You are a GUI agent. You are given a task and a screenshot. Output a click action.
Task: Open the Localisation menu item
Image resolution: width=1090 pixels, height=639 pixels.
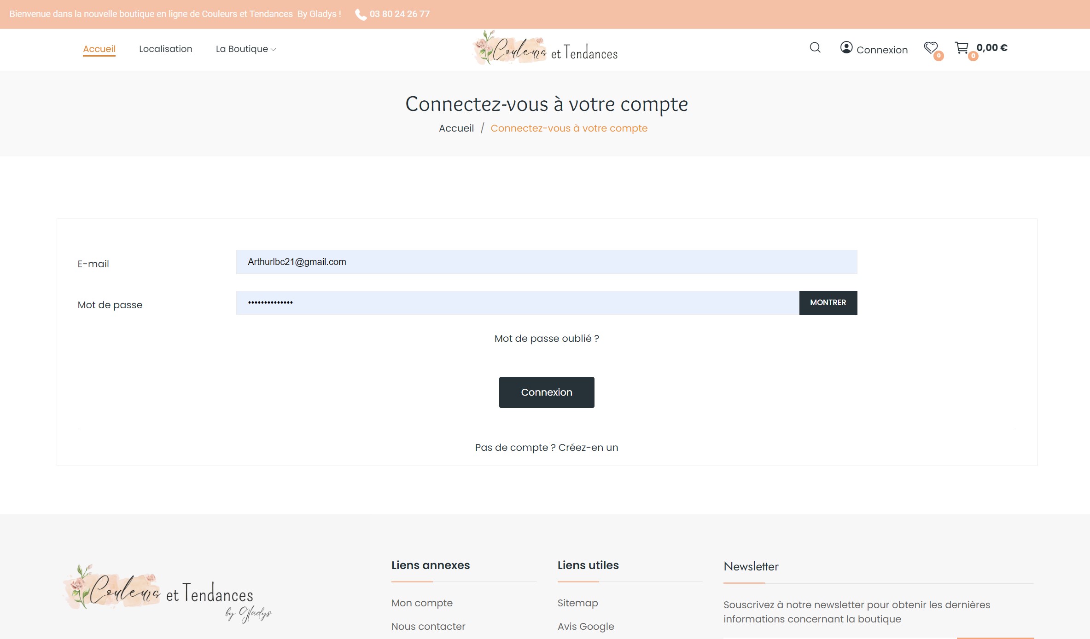(165, 49)
